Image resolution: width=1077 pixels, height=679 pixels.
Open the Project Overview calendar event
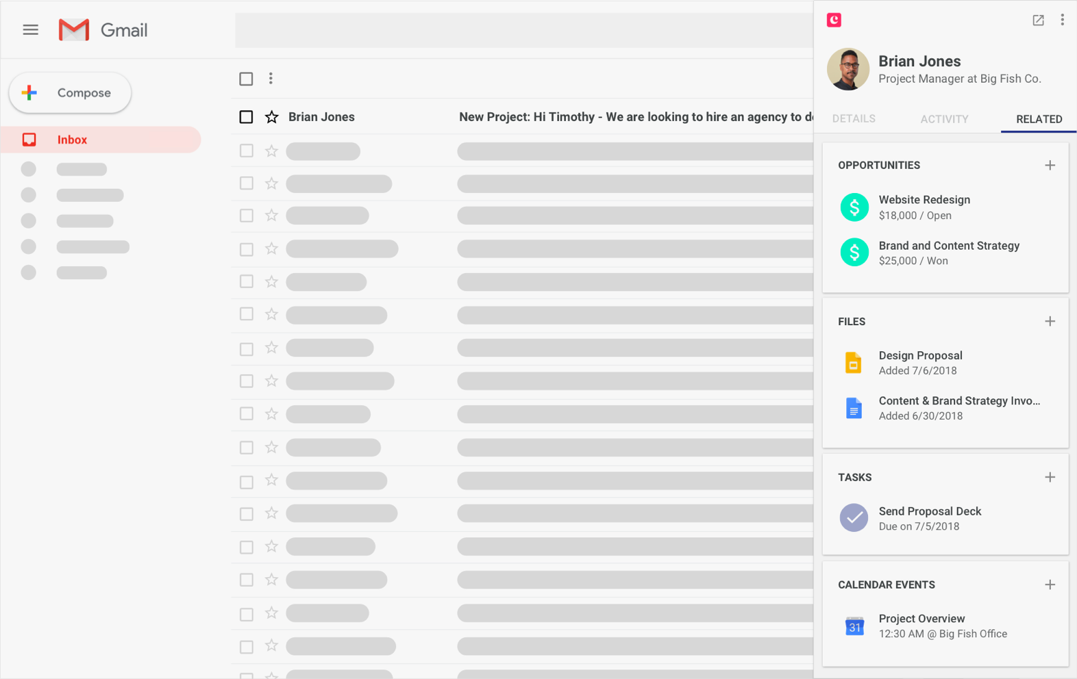(921, 619)
